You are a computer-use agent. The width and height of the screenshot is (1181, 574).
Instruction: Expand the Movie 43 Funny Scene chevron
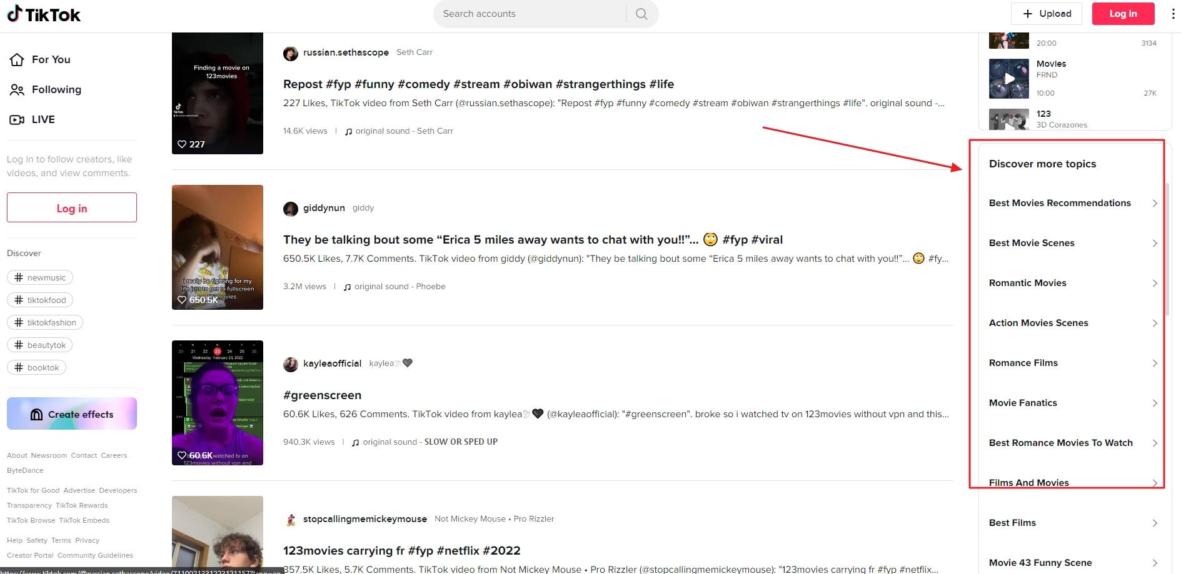(x=1155, y=563)
